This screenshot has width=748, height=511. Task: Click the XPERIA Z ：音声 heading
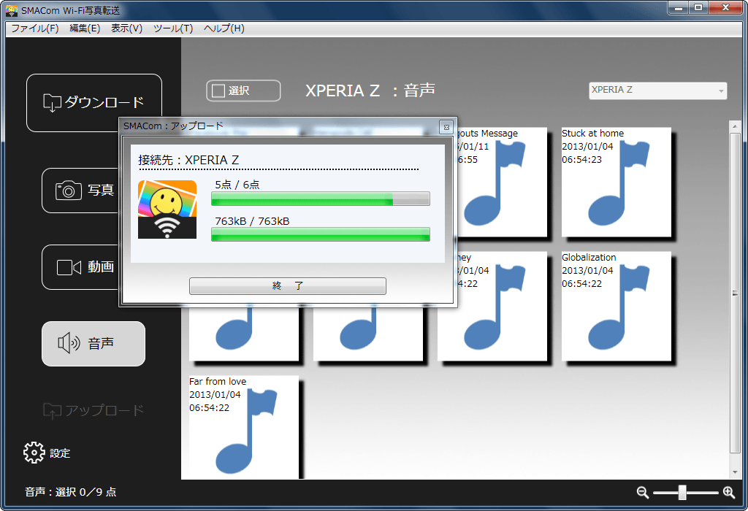tap(370, 91)
